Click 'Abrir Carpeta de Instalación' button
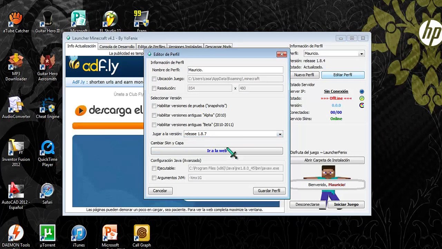Screen dimensions: 442x249 (x=327, y=160)
